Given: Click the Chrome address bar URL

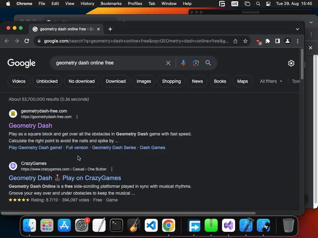Looking at the screenshot, I should (136, 41).
